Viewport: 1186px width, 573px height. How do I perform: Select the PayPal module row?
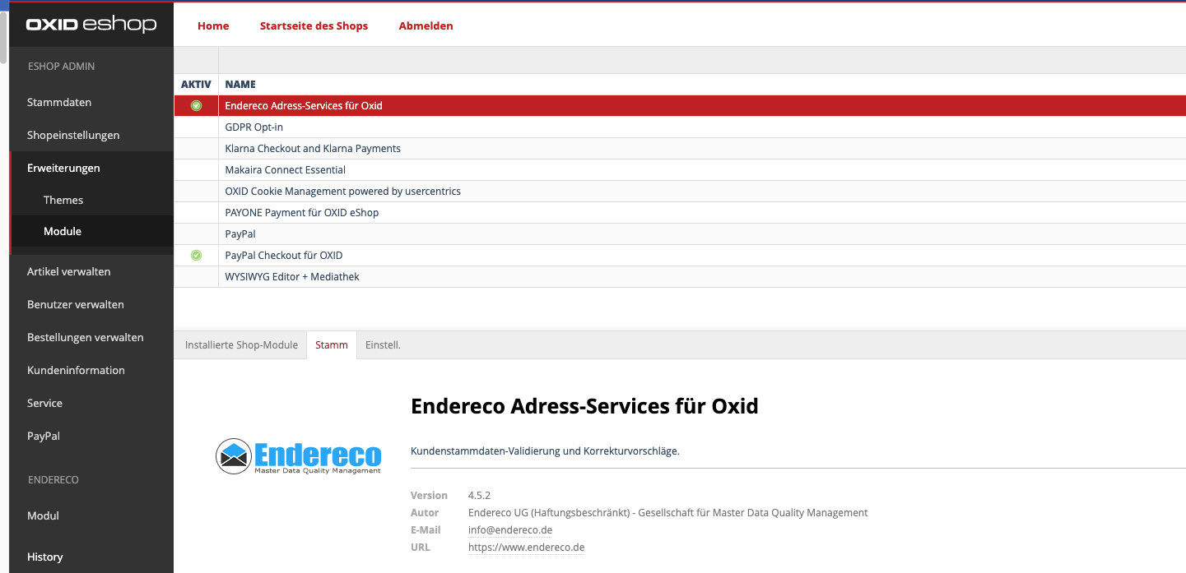click(x=680, y=233)
